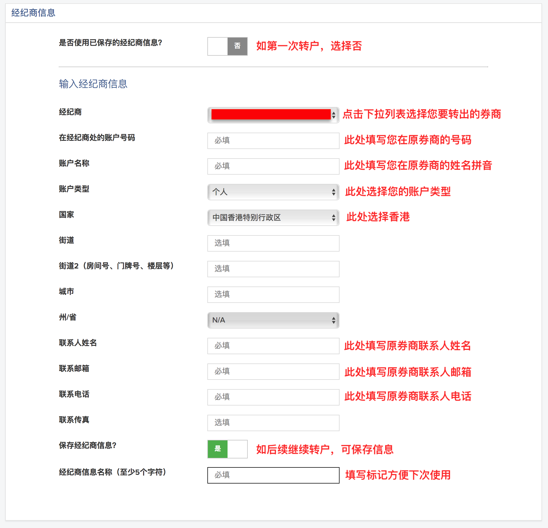
Task: Click the 经纪商信息 panel heading text
Action: 33,13
